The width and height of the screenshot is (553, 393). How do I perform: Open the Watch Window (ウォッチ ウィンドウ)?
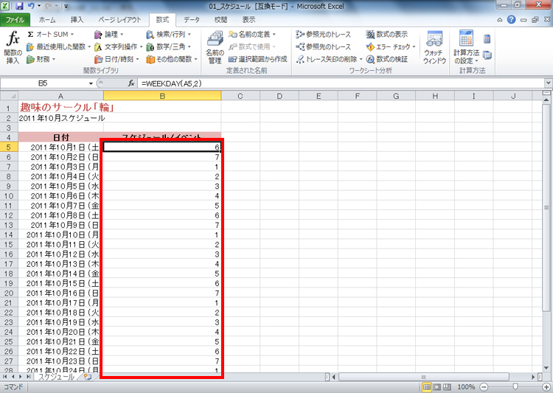pyautogui.click(x=434, y=47)
